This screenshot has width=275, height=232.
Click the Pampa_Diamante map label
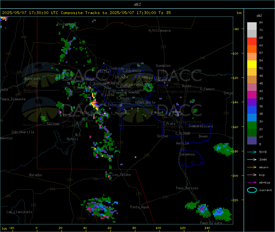13,99
